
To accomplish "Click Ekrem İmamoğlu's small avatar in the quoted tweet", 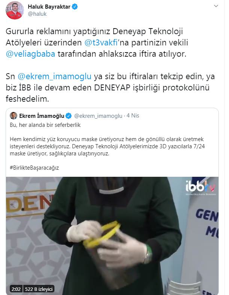I will [14, 116].
